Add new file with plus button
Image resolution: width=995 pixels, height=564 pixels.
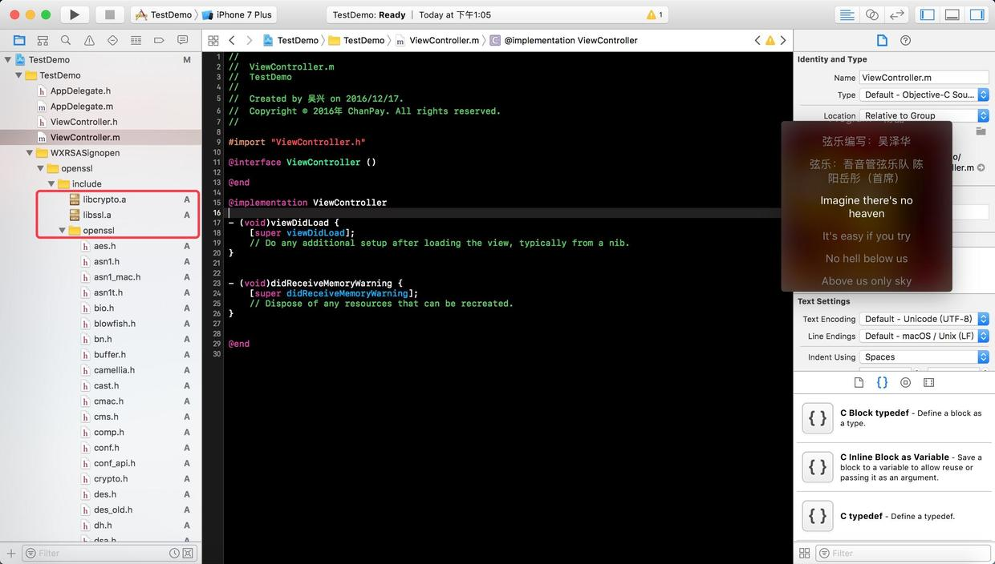point(10,553)
